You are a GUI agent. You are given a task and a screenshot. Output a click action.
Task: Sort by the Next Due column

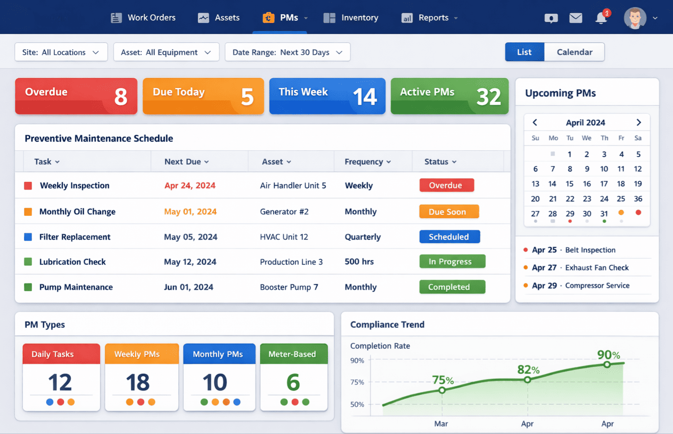(x=186, y=162)
